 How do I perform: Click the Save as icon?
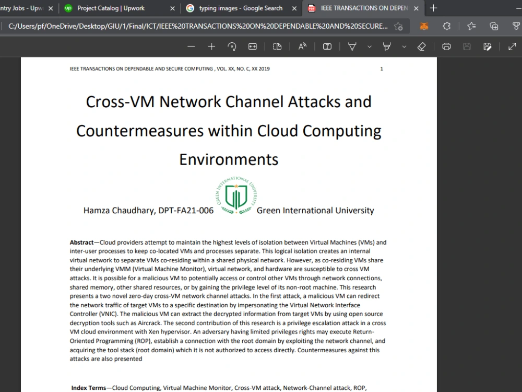pos(488,47)
